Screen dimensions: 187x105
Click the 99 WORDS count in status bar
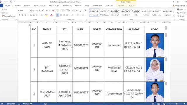pyautogui.click(x=11, y=104)
